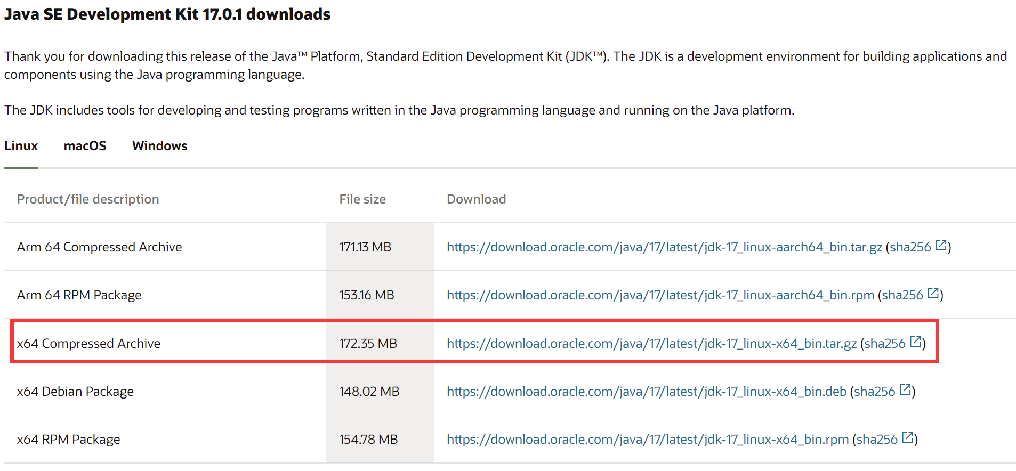Select the 'x64 RPM Package' description text
The image size is (1016, 471).
(69, 440)
